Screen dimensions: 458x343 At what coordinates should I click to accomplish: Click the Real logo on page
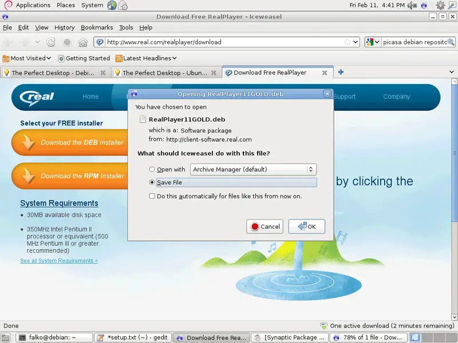(37, 97)
